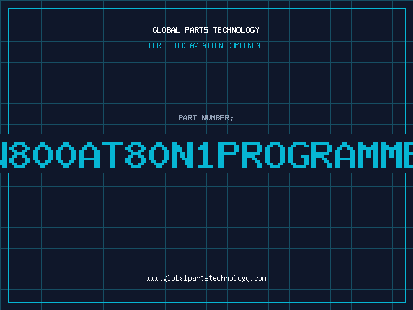Click the 'CERTIFIED AVIATION COMPONENT' subtitle
Viewport: 413px width, 310px height.
click(206, 45)
